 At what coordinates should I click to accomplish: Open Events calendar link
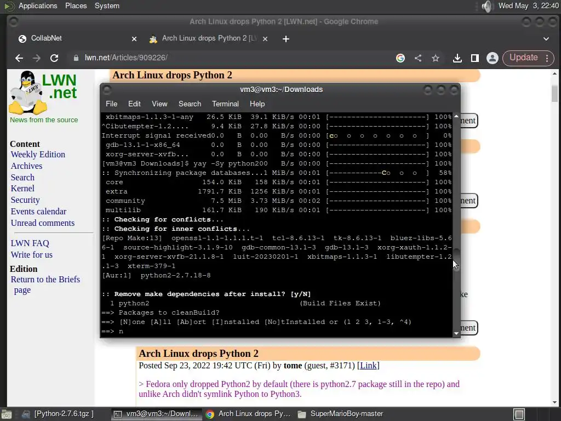click(38, 212)
